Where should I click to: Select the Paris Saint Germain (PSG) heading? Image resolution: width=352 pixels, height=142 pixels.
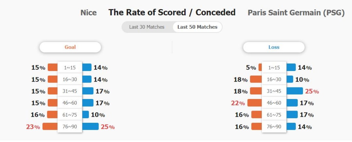(296, 13)
